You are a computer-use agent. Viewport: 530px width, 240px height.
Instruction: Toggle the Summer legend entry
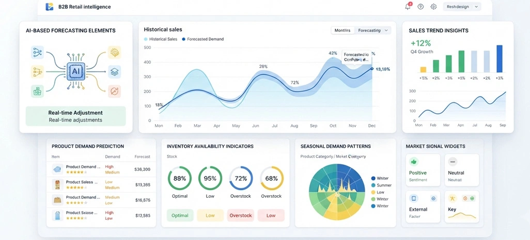[x=381, y=185]
